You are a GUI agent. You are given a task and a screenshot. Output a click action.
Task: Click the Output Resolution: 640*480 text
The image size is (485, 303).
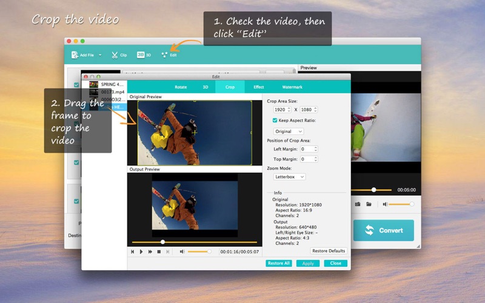coord(296,227)
